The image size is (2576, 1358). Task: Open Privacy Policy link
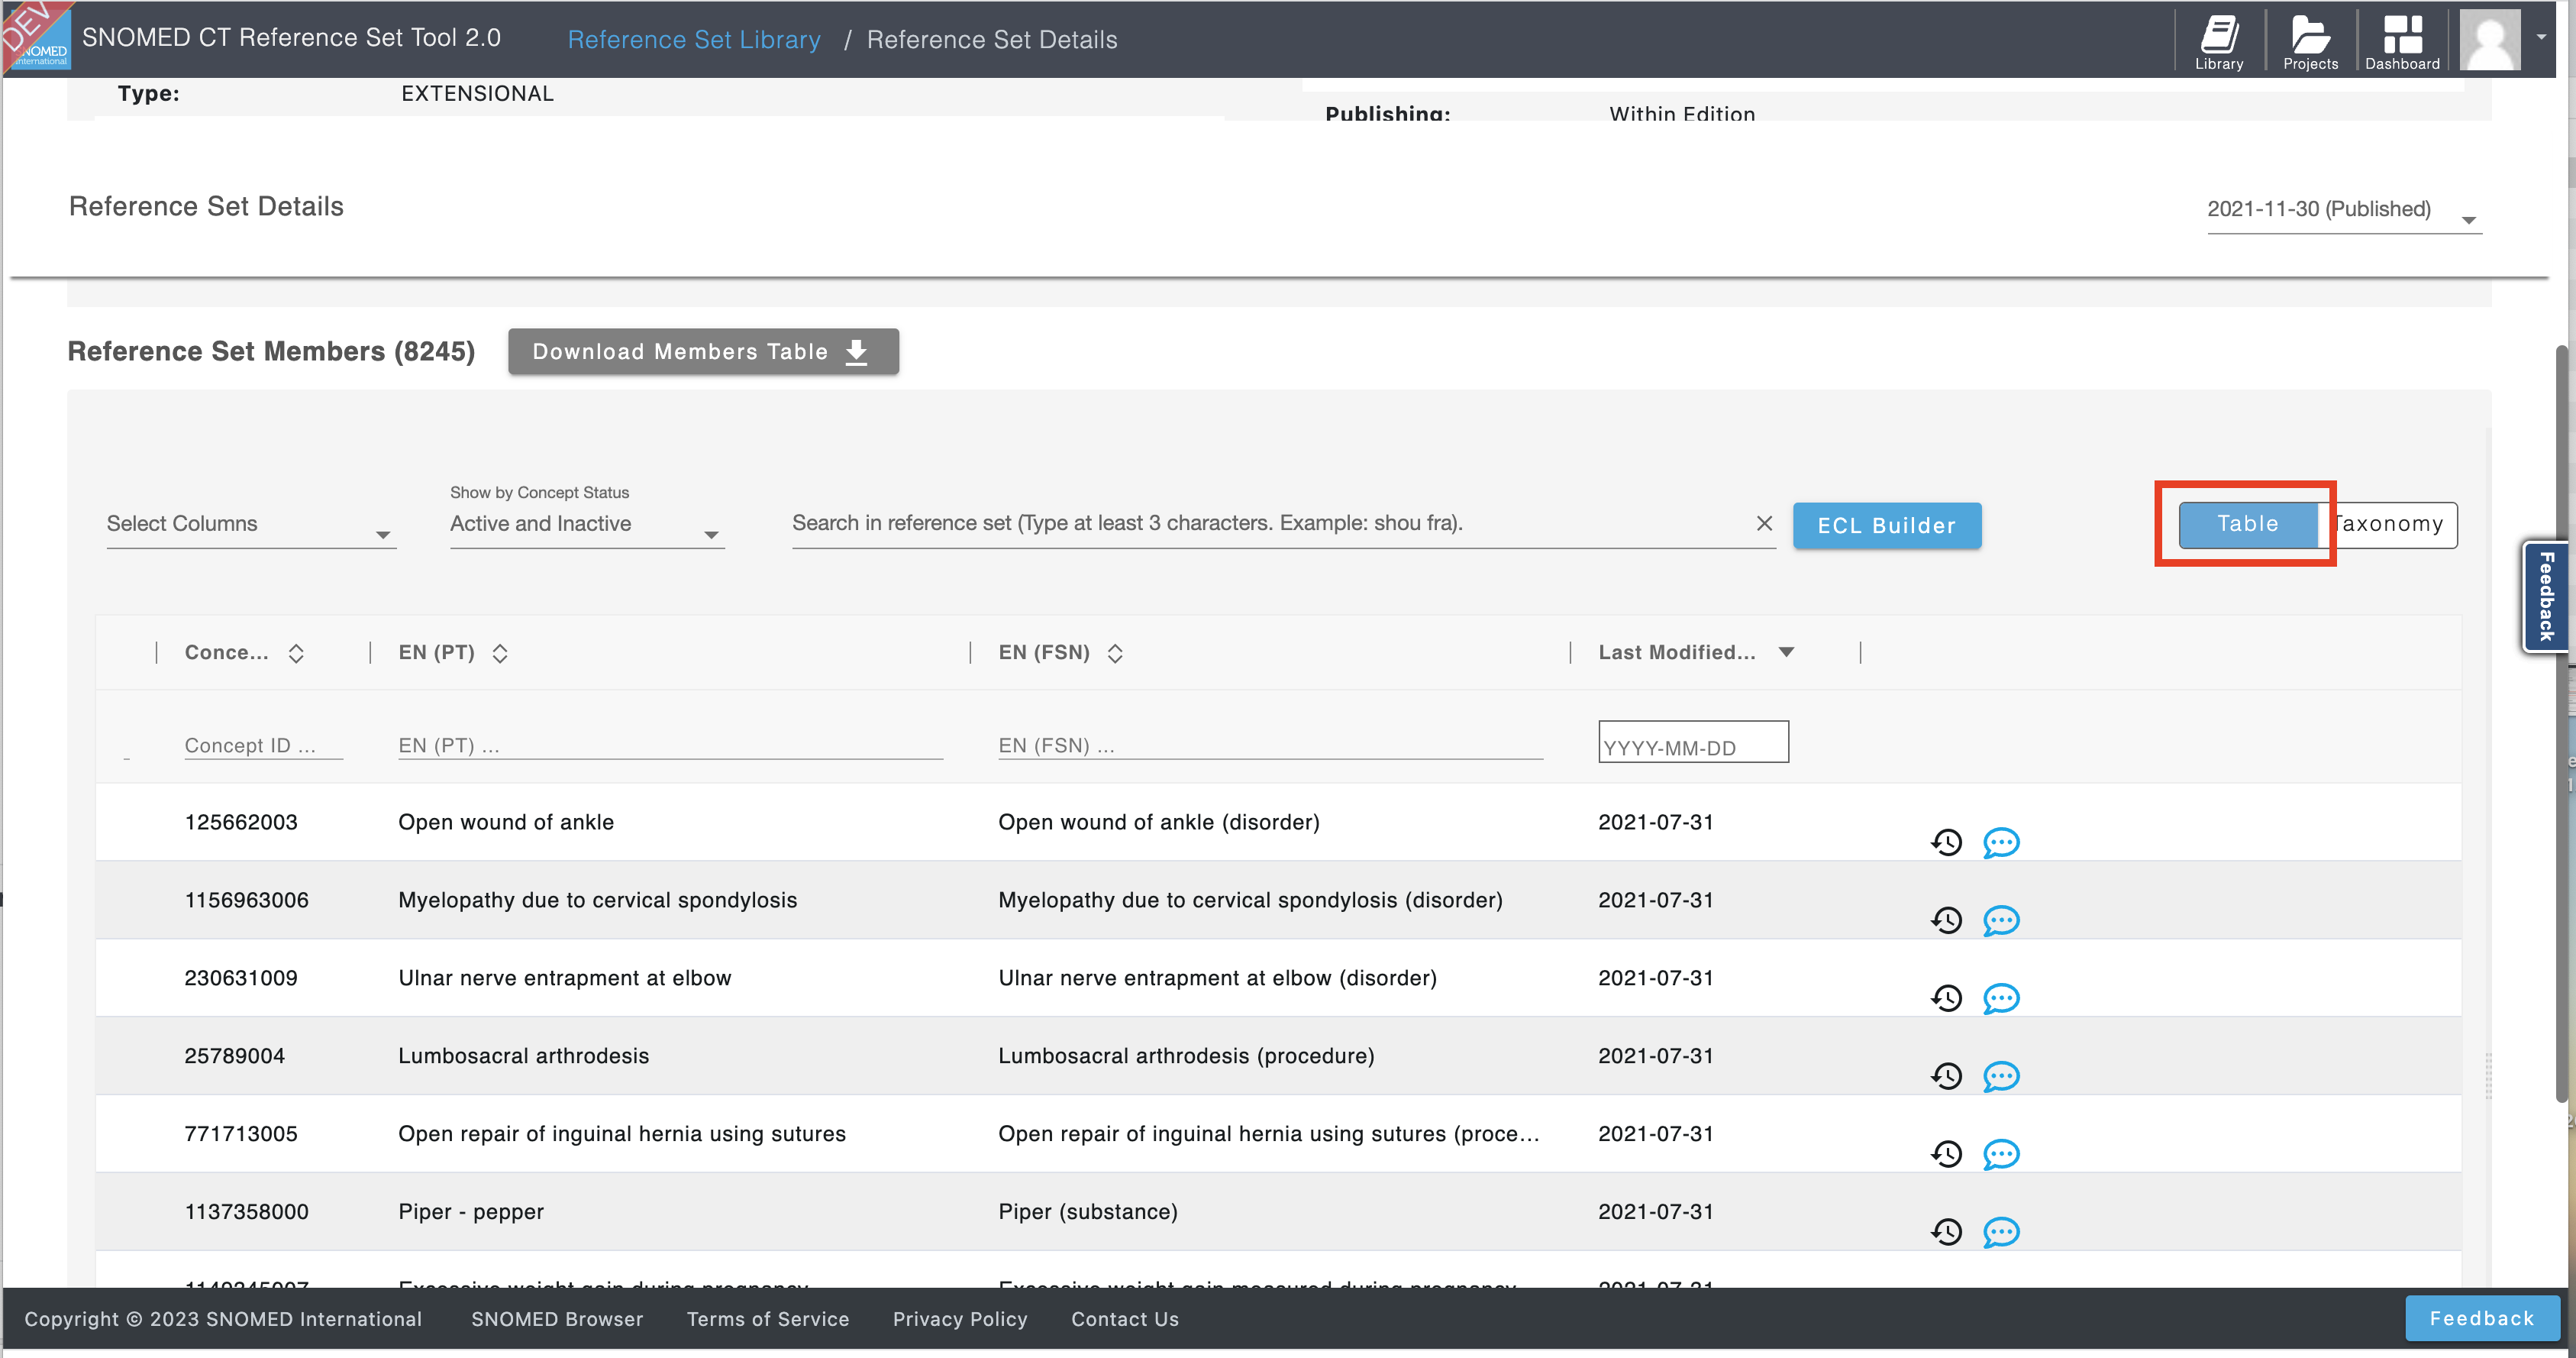[960, 1320]
